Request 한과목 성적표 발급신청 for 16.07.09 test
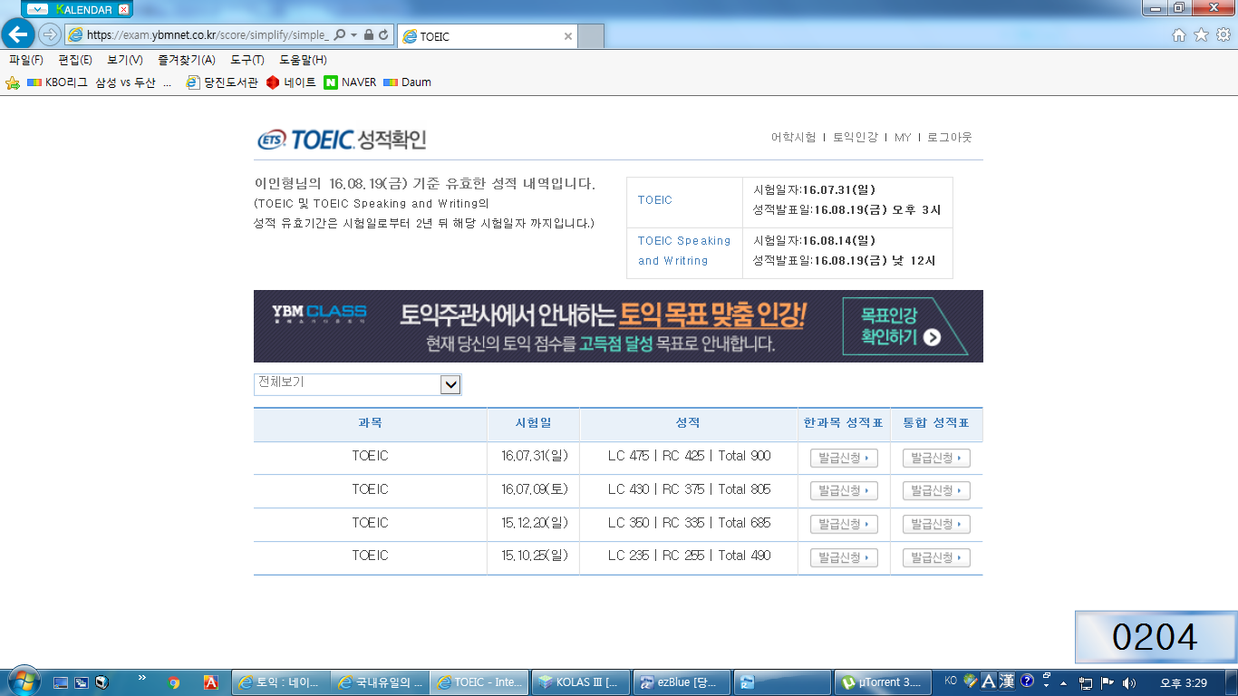Screen dimensions: 1238x696 (x=844, y=490)
